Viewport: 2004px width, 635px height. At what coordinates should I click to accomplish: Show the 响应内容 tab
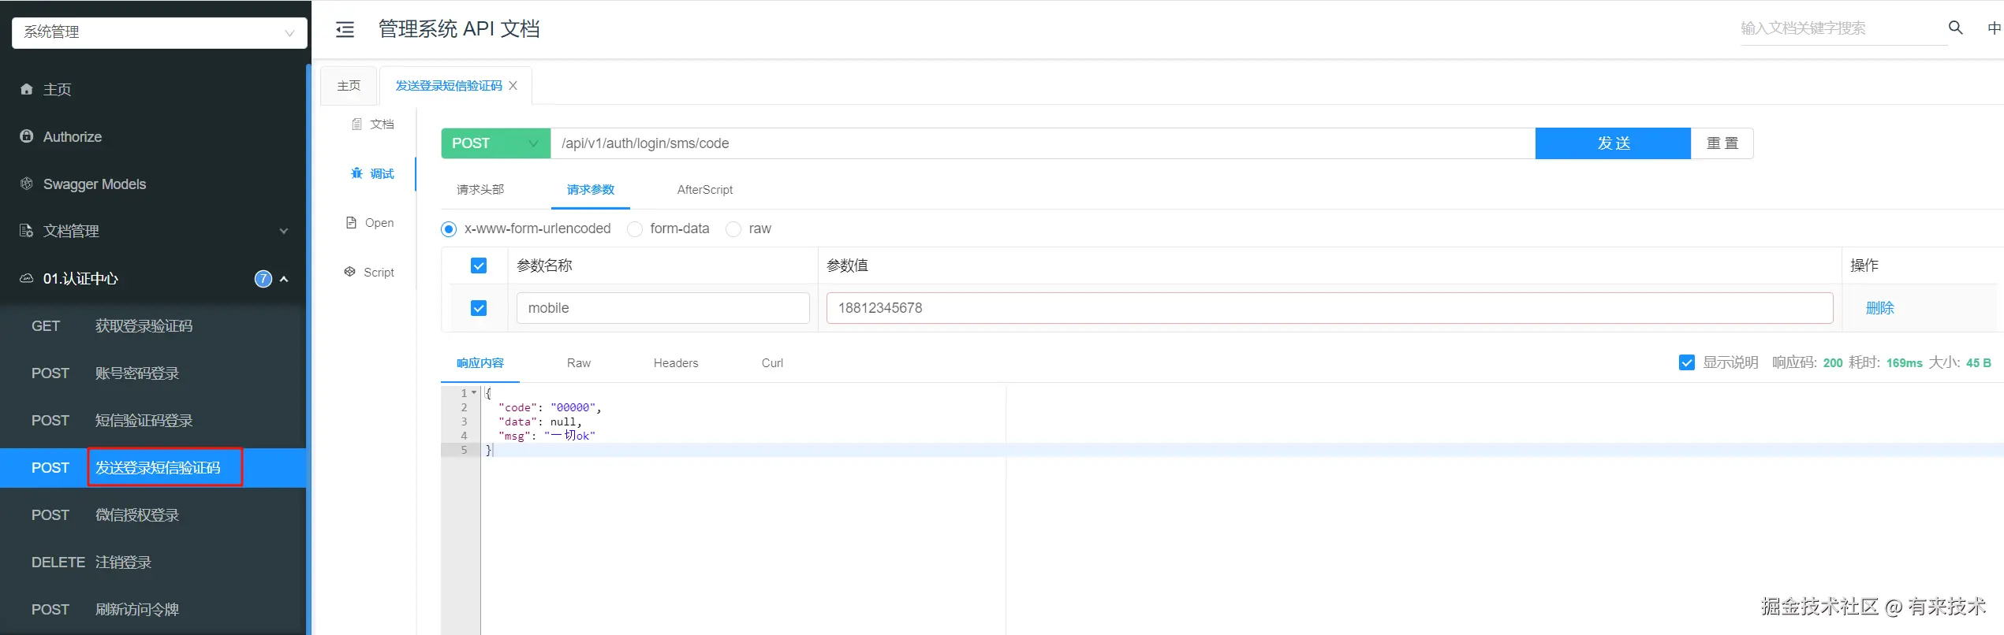480,363
